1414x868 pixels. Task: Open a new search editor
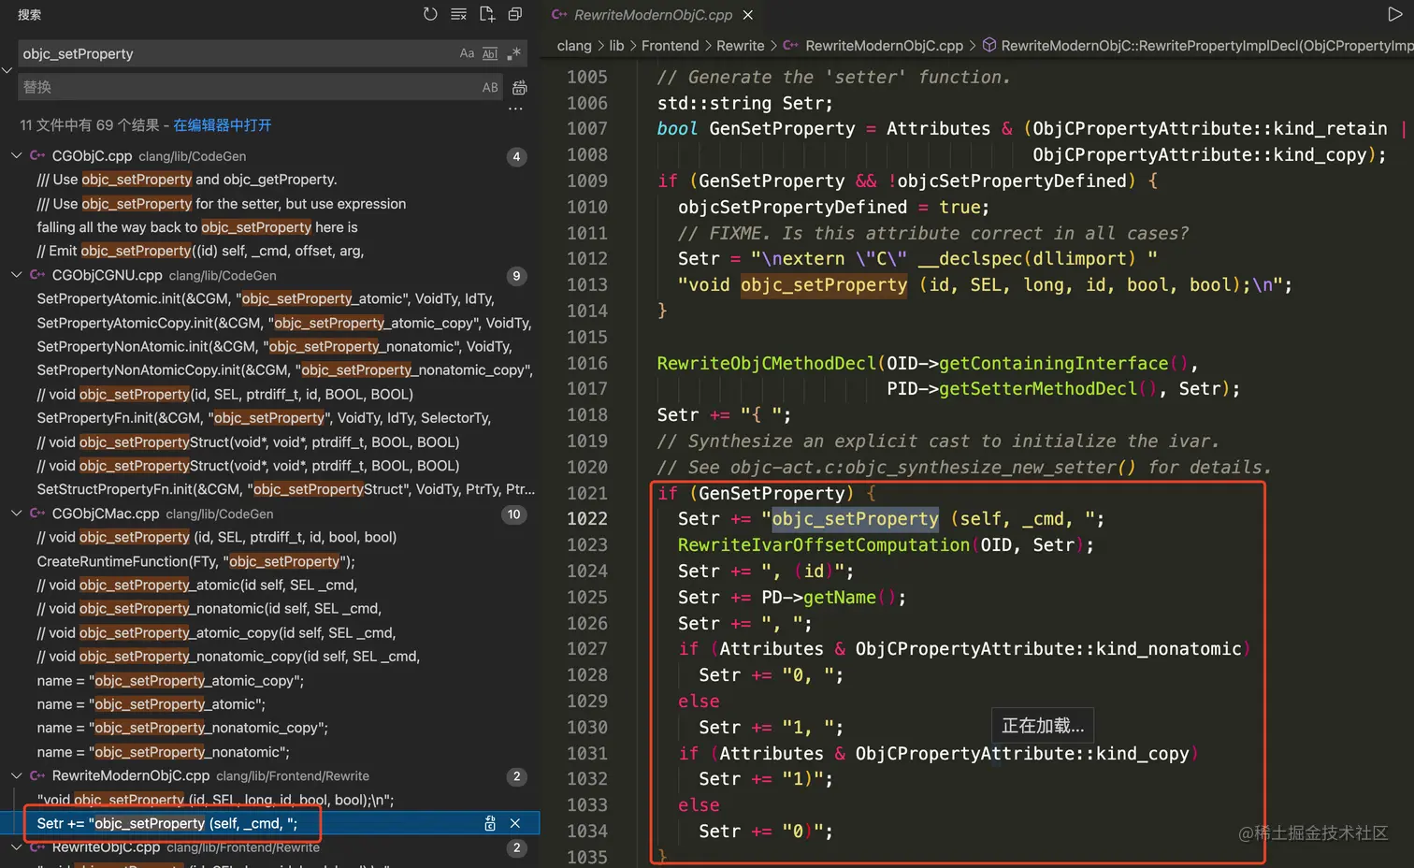click(x=487, y=14)
